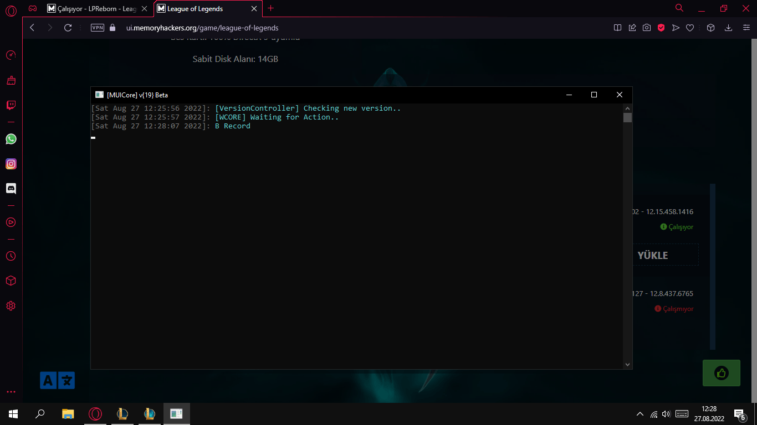Open the red ad blocker shield

(x=661, y=28)
